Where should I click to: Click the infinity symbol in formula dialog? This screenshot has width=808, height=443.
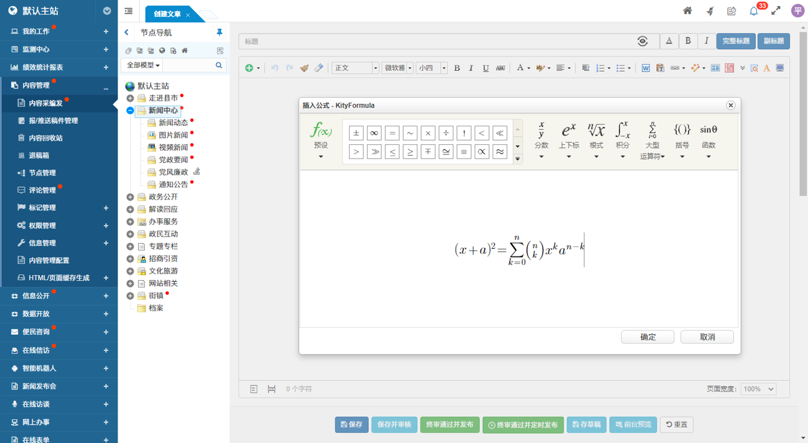(374, 133)
